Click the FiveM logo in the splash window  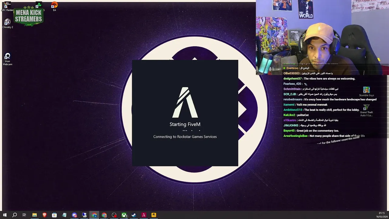tap(185, 103)
